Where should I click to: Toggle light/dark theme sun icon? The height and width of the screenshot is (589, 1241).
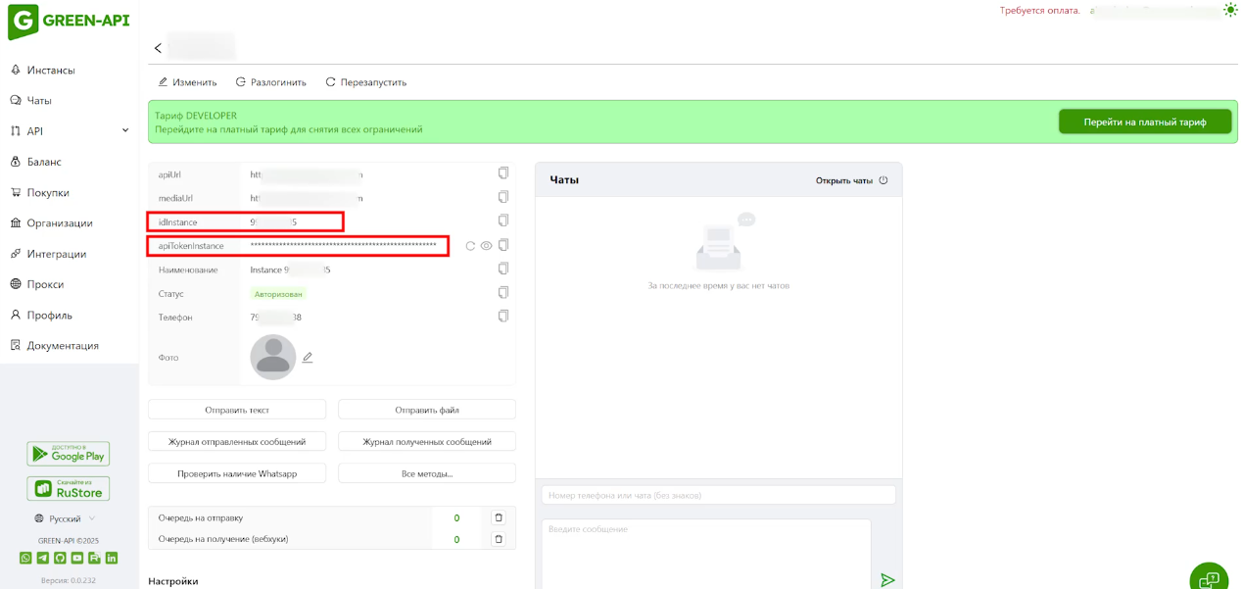[1230, 10]
